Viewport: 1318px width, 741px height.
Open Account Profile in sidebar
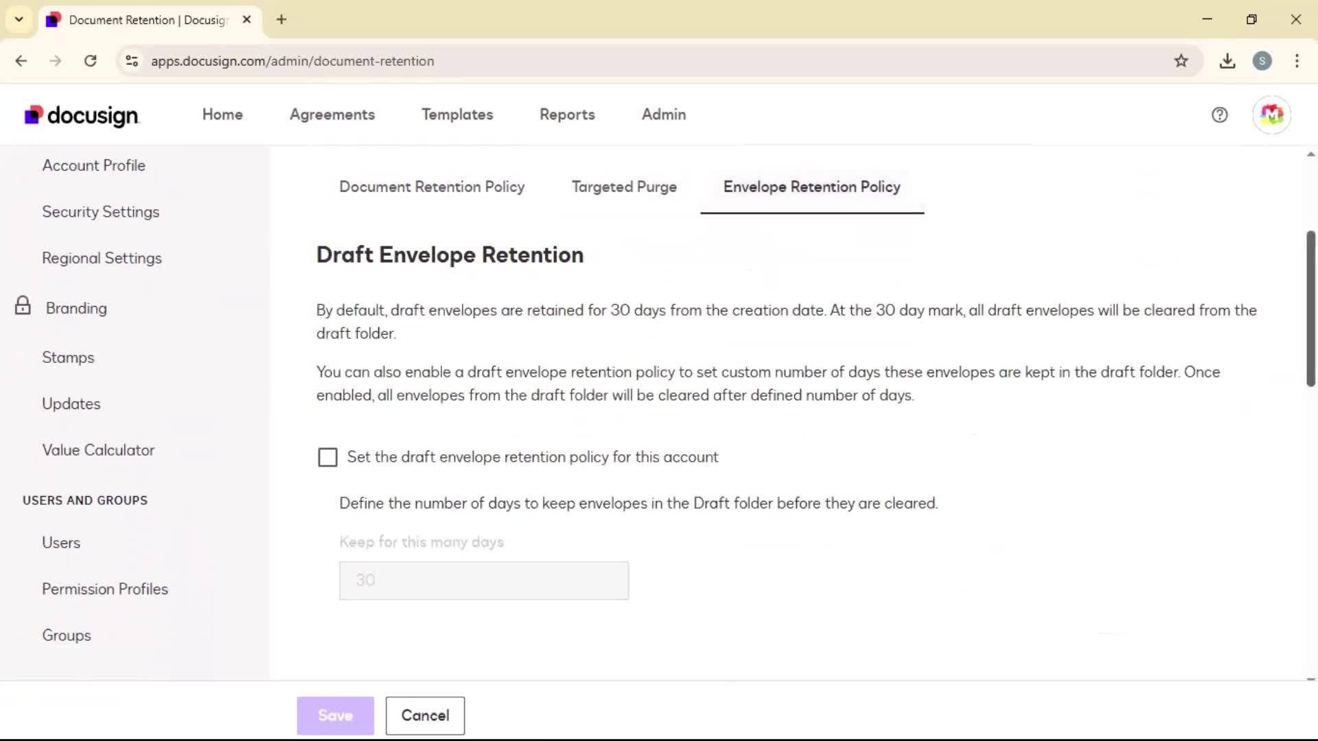click(93, 165)
